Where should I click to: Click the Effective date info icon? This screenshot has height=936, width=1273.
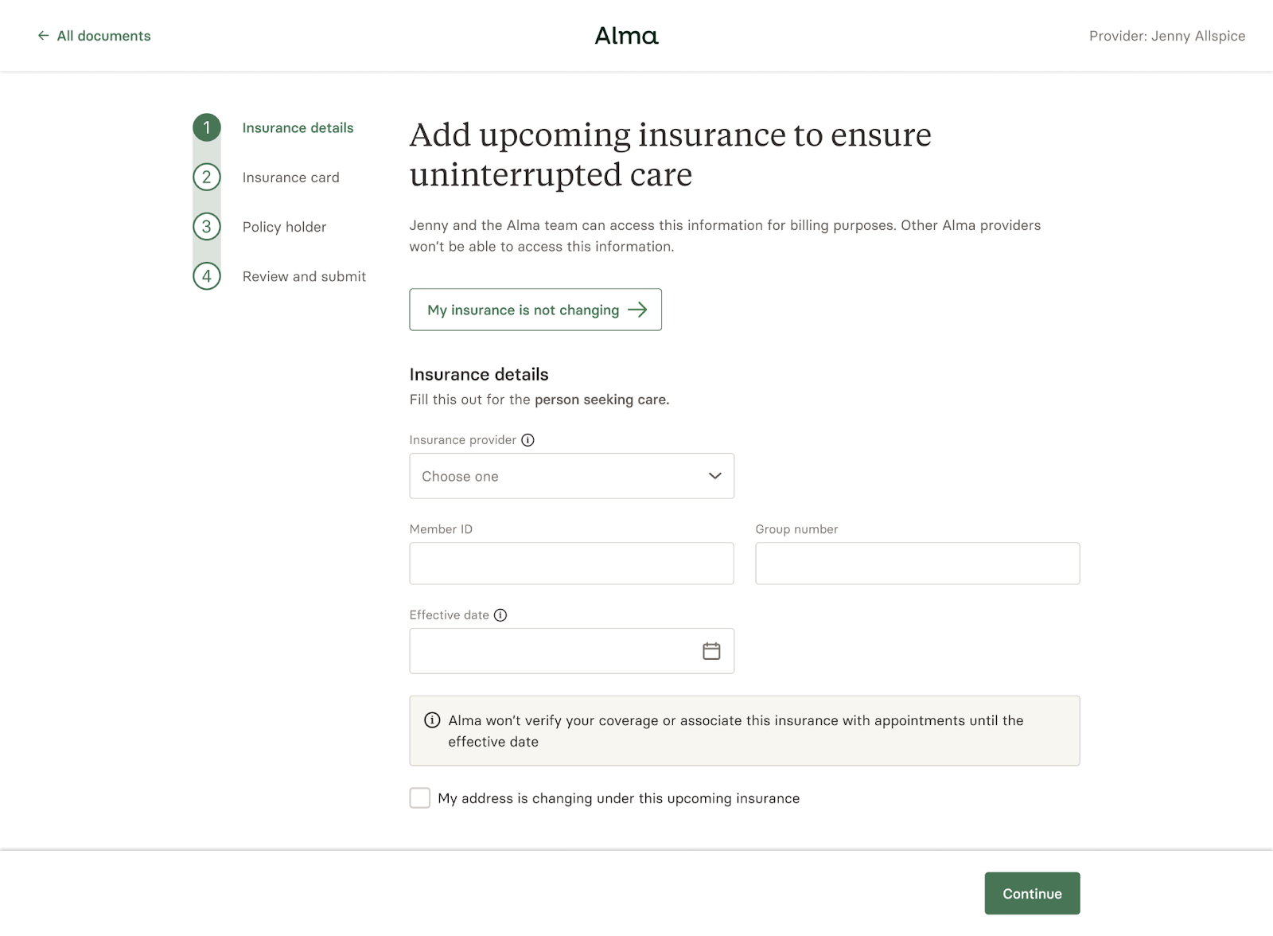[500, 615]
